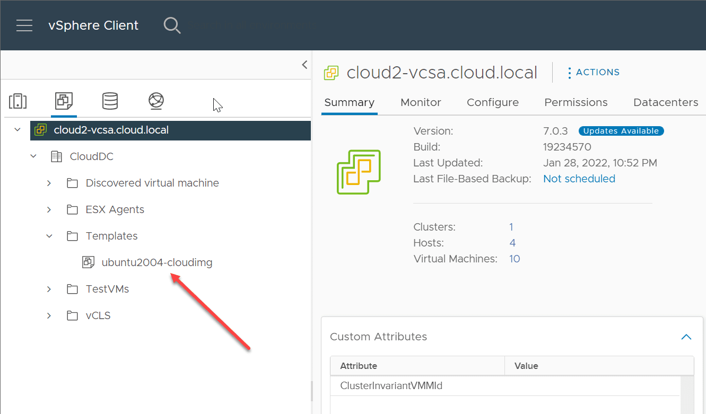Viewport: 706px width, 414px height.
Task: Switch to Hosts and Clusters view icon
Action: (x=18, y=101)
